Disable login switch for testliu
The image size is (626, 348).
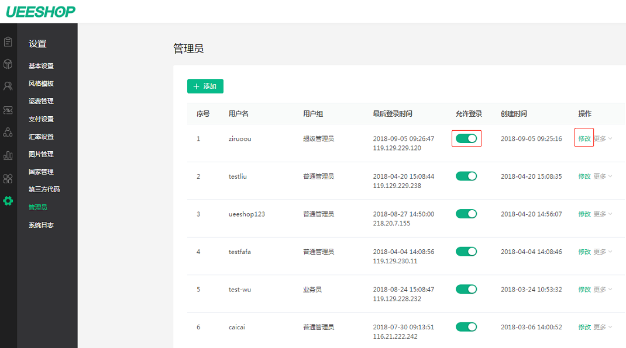466,176
